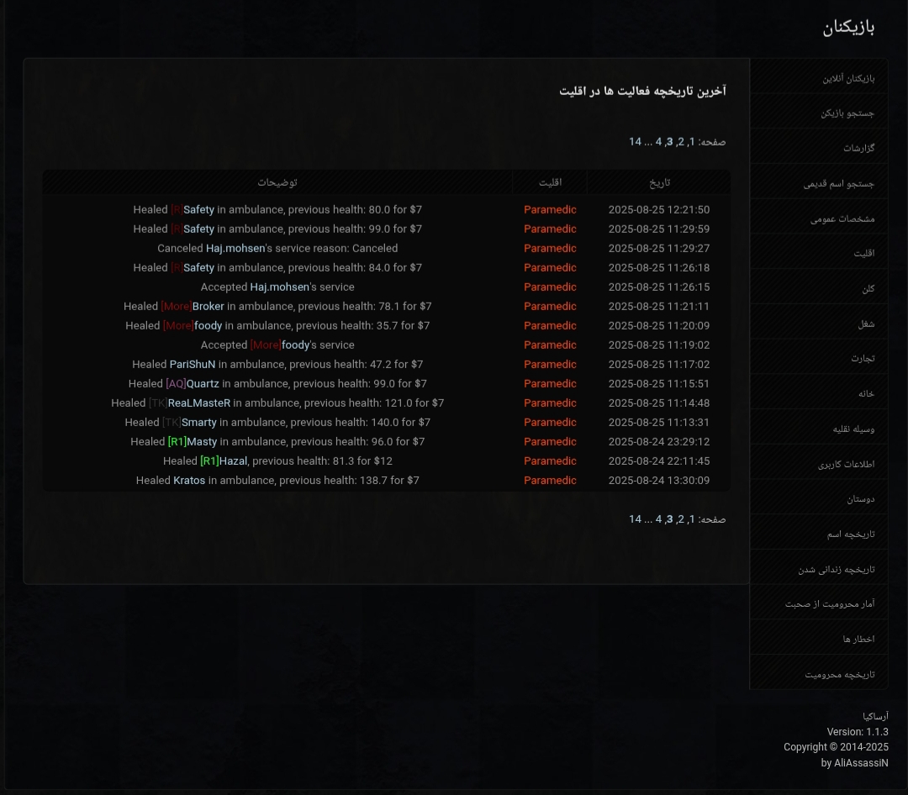
Task: Click the Version: 1.1.3 footer text
Action: point(858,732)
